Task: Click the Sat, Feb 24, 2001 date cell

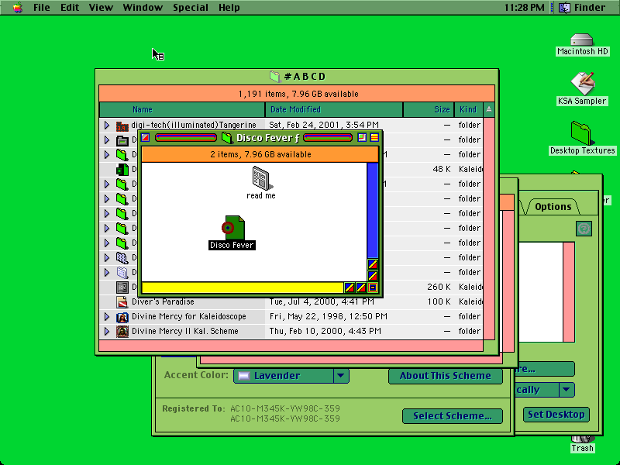Action: point(324,125)
